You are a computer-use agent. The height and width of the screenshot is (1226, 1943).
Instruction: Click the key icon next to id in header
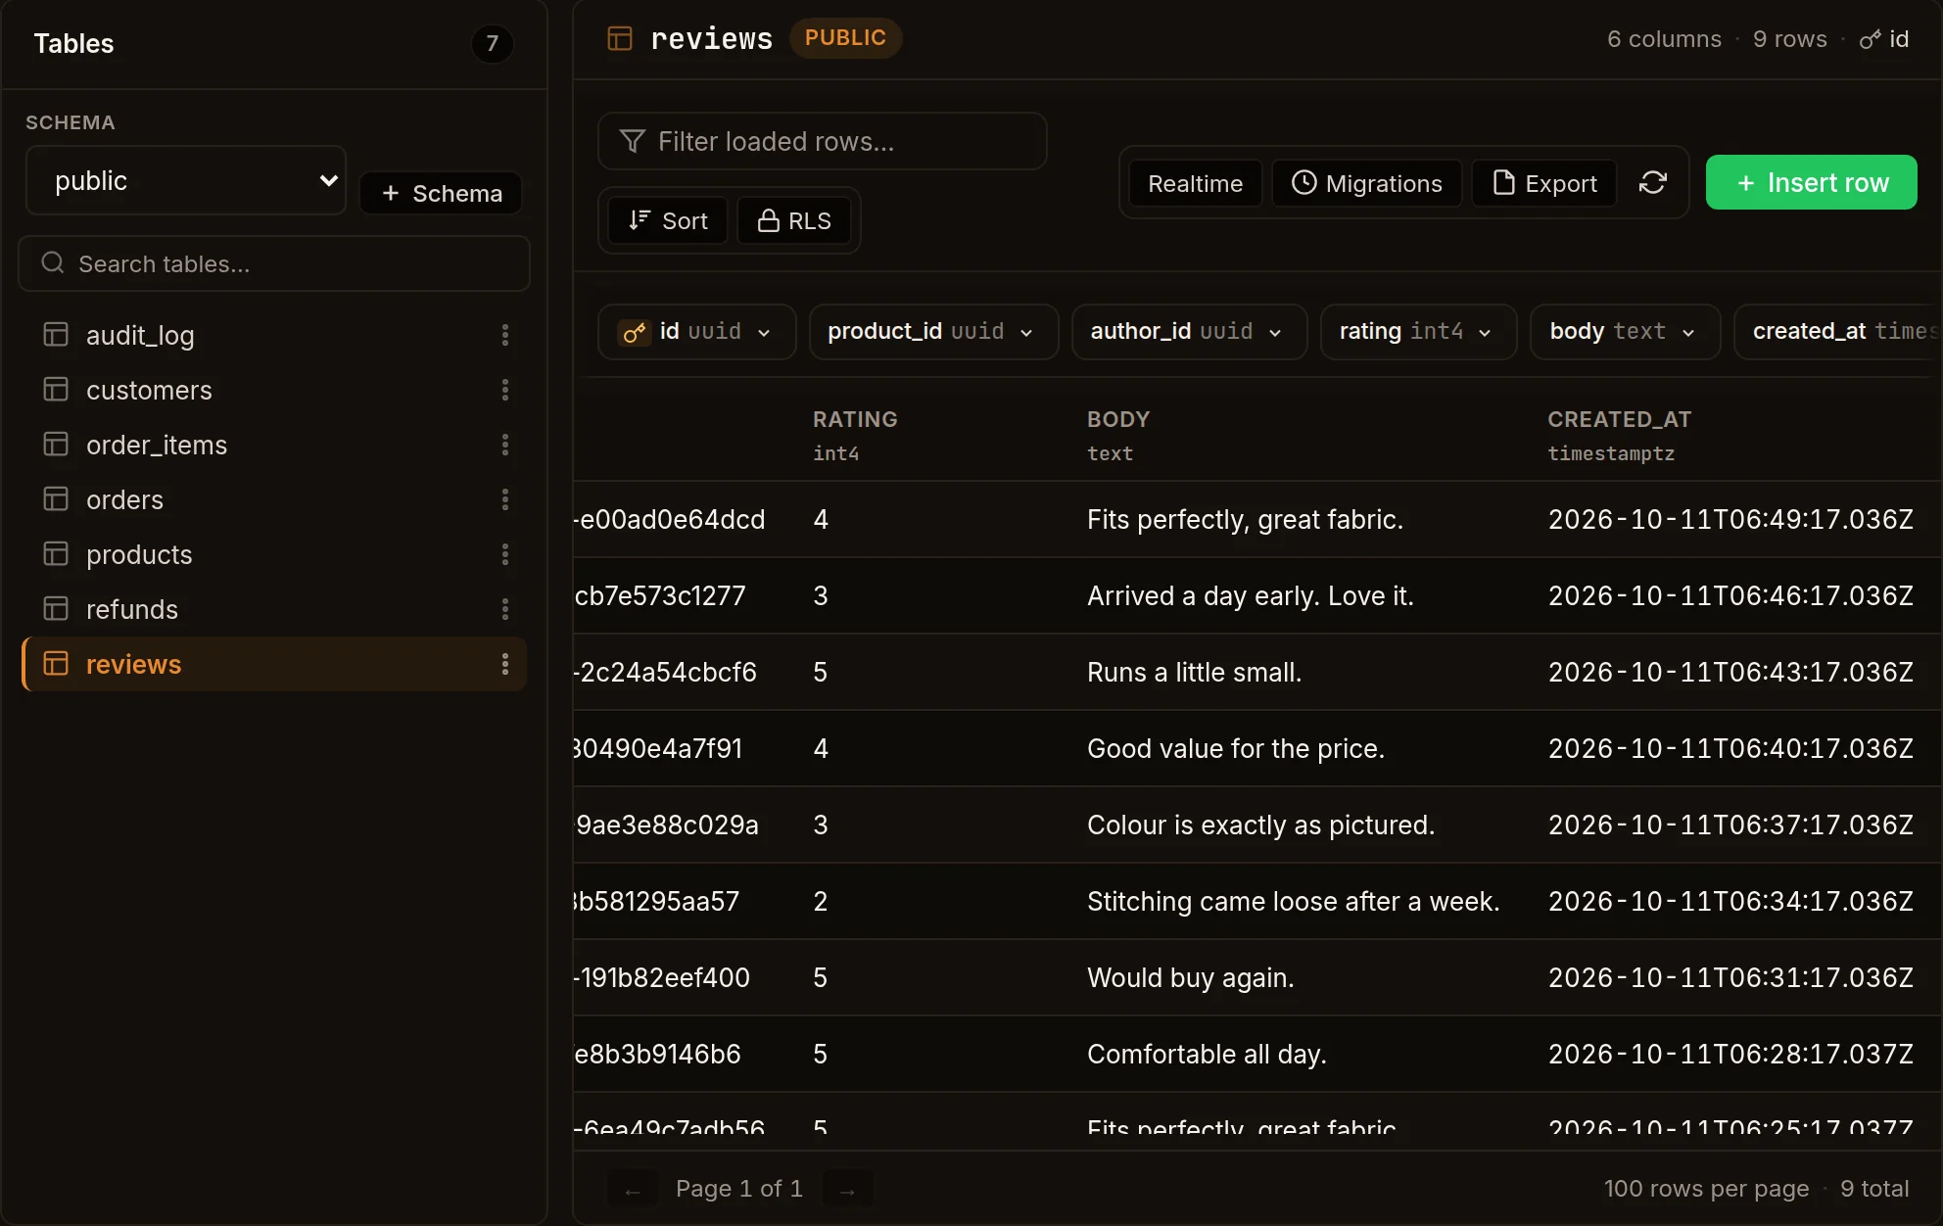pyautogui.click(x=1871, y=39)
